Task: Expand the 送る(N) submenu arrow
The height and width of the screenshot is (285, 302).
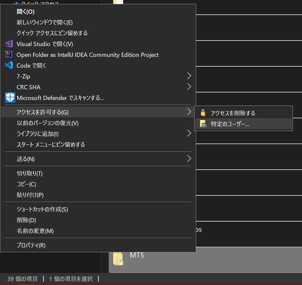Action: [189, 159]
